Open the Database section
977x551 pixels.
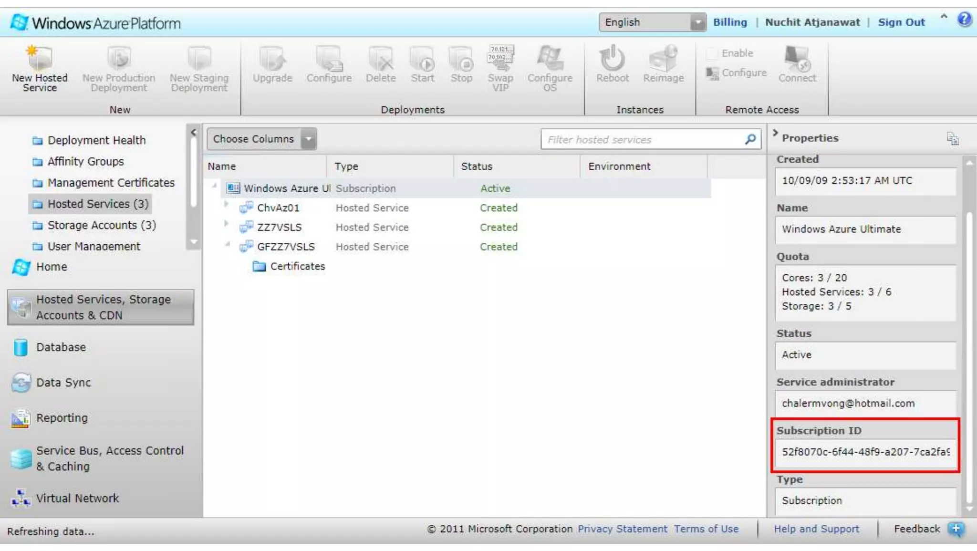[61, 347]
